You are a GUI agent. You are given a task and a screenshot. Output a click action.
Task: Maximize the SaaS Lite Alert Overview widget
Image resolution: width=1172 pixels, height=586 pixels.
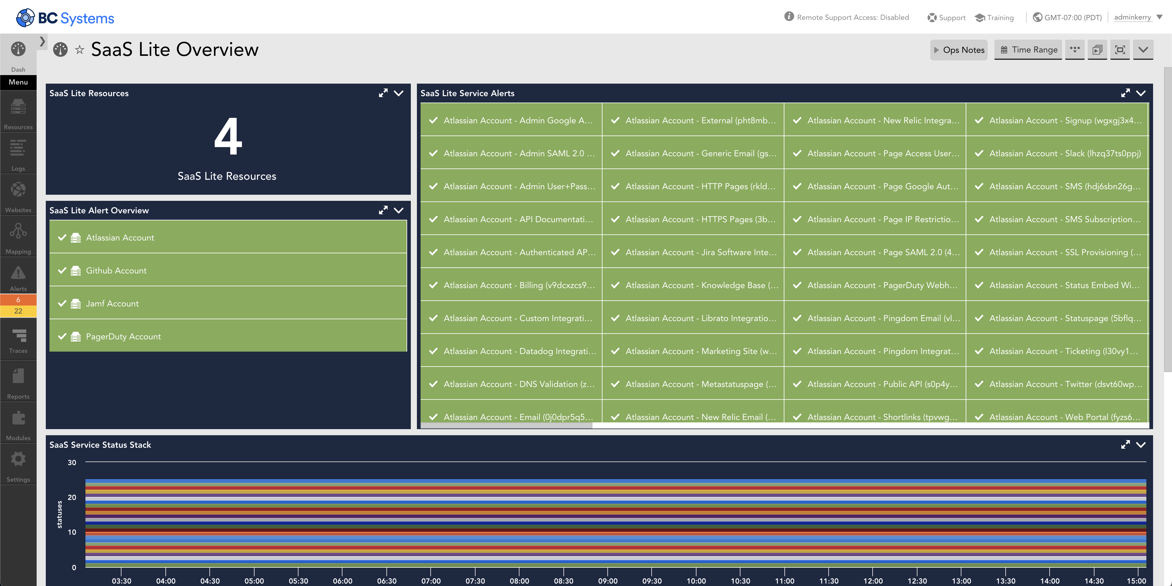383,210
